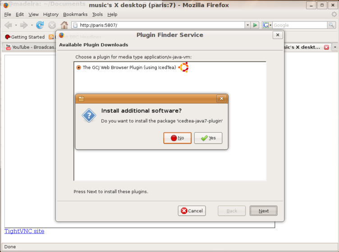Cancel the Plugin Finder Service wizard
The height and width of the screenshot is (252, 339).
point(192,211)
